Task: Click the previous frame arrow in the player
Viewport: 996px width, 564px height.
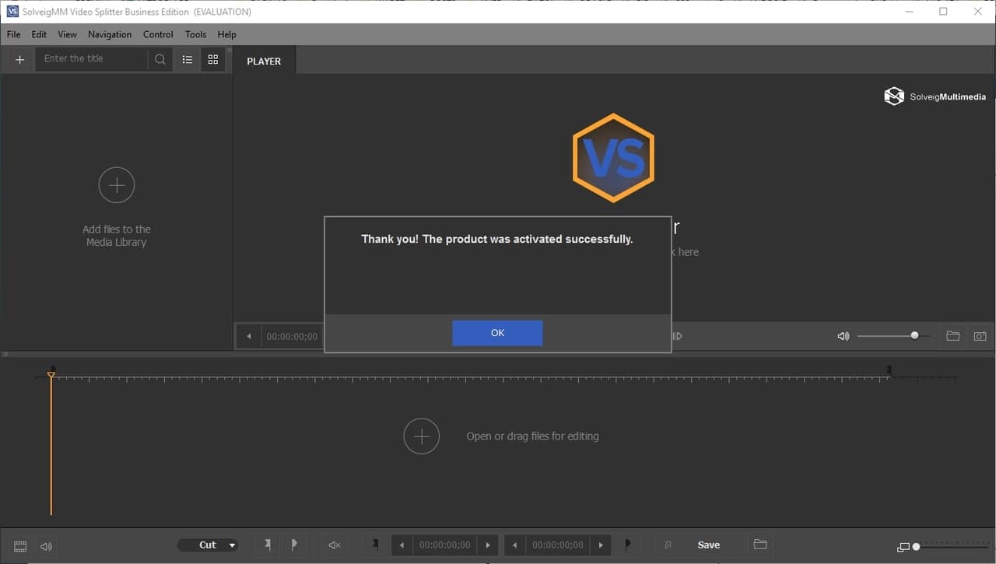Action: [249, 337]
